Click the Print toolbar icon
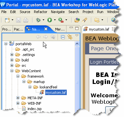 [26, 20]
